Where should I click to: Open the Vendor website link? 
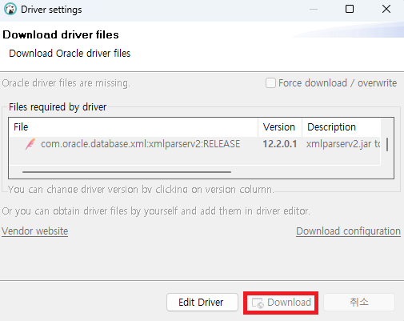coord(35,231)
